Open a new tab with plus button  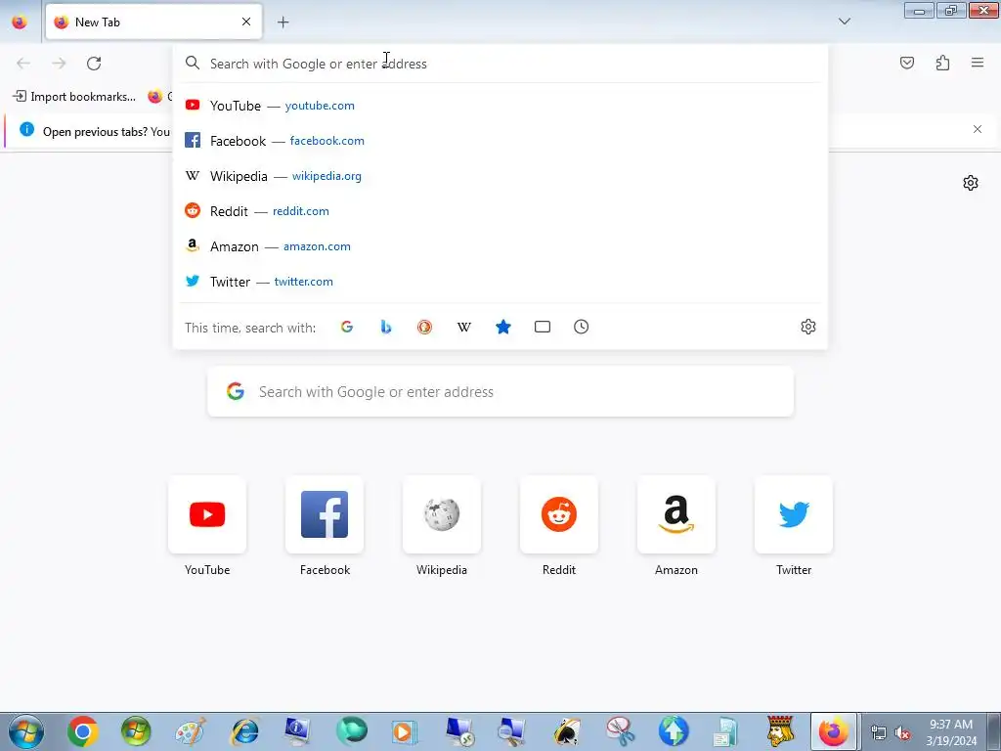tap(283, 22)
